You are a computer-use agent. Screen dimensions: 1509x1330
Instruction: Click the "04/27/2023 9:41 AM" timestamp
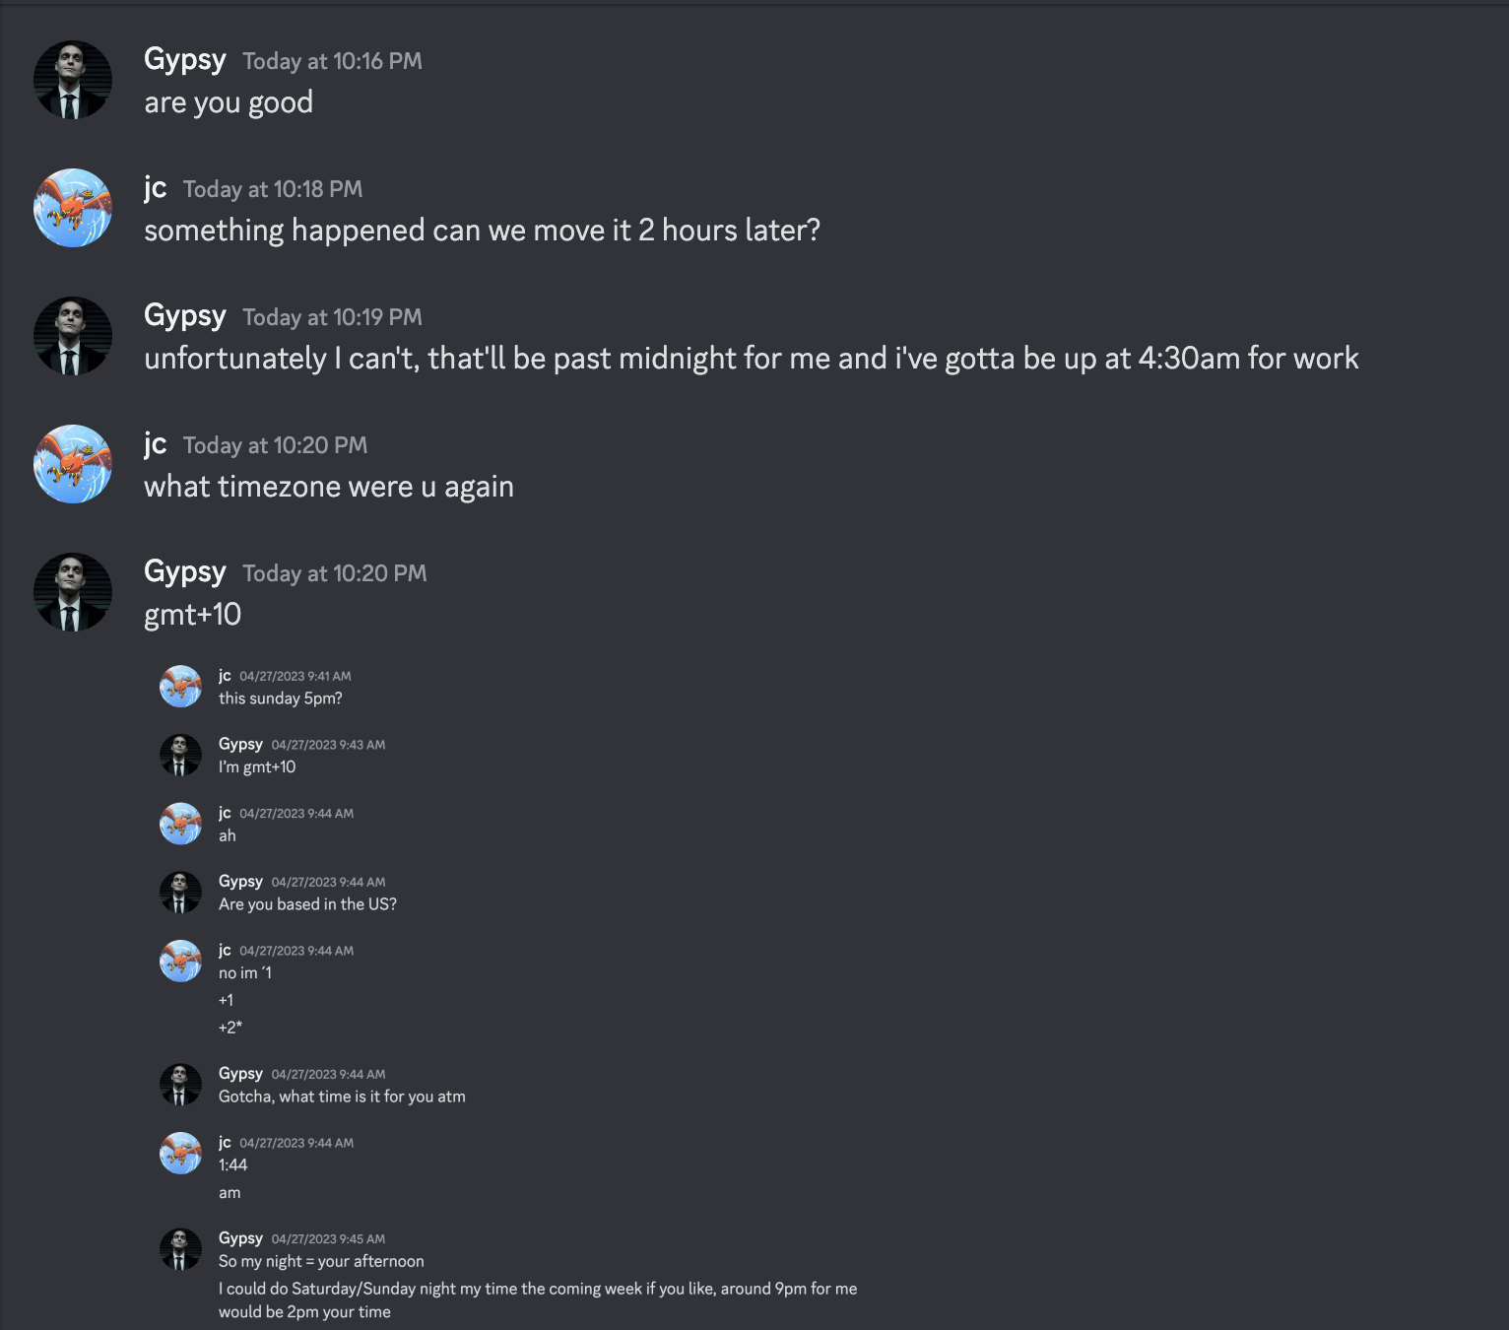[x=295, y=677]
